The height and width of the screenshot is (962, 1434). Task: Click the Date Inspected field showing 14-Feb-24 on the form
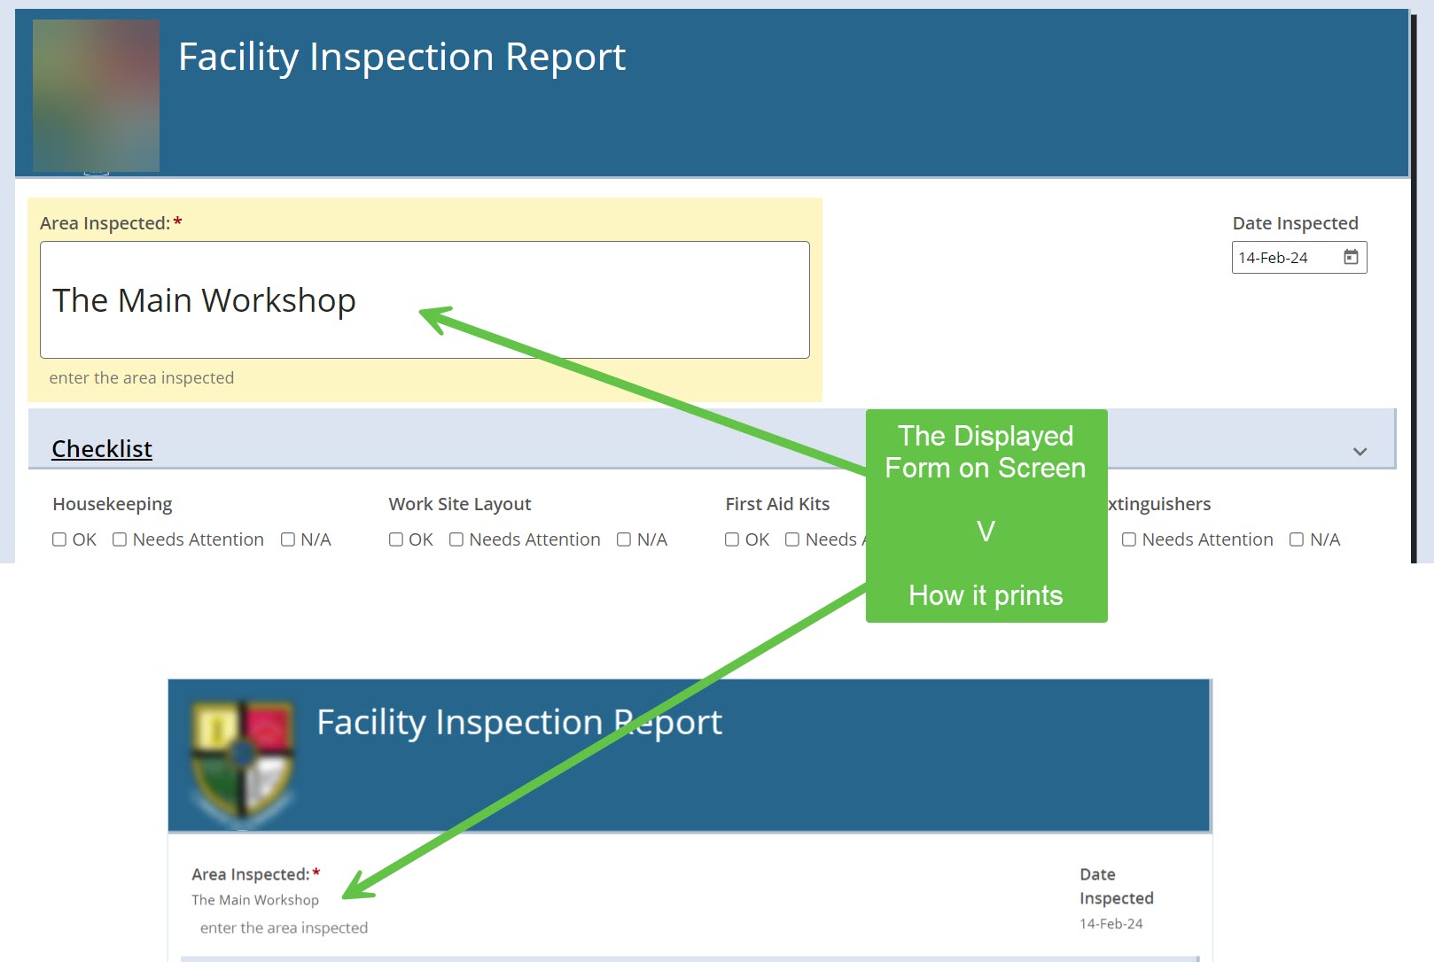coord(1299,258)
